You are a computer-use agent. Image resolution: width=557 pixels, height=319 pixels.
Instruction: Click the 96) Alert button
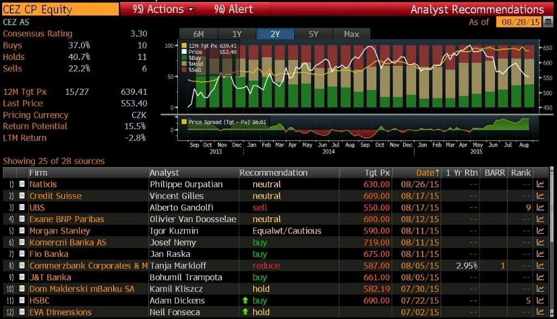pyautogui.click(x=233, y=9)
